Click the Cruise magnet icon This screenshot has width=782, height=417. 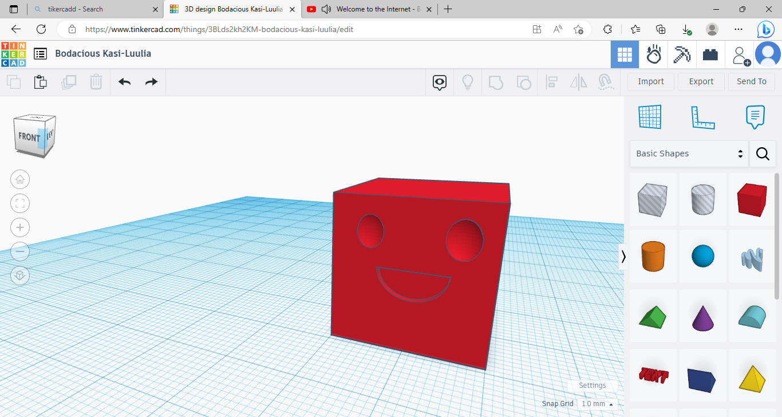coord(606,82)
